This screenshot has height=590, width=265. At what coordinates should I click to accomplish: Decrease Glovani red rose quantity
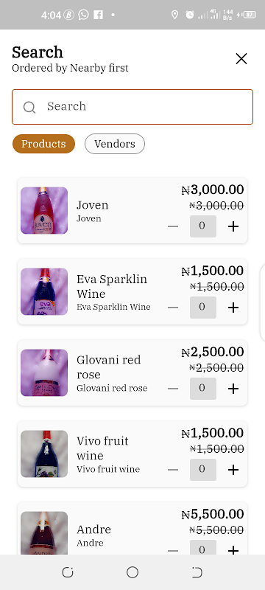click(173, 389)
